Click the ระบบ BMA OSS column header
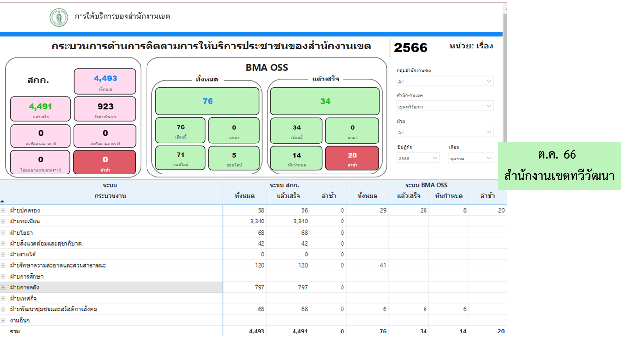621x349 pixels. coord(426,185)
